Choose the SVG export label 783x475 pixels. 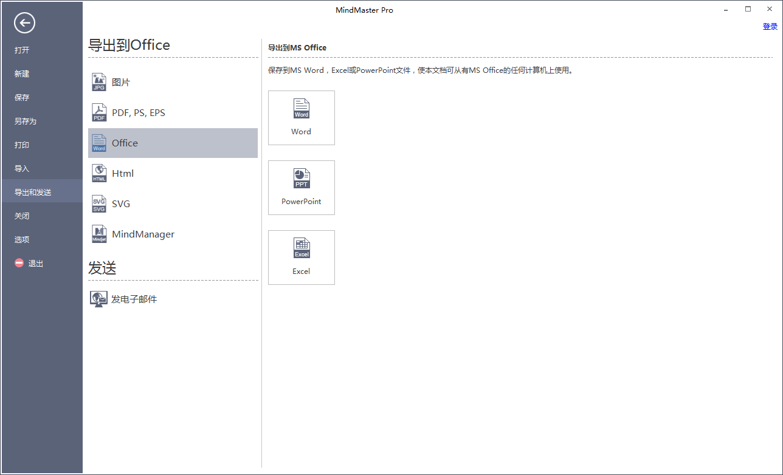[121, 203]
